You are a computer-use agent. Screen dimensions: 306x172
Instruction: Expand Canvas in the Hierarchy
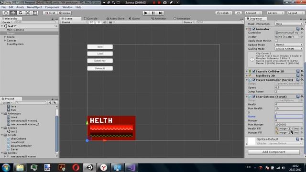(5, 41)
